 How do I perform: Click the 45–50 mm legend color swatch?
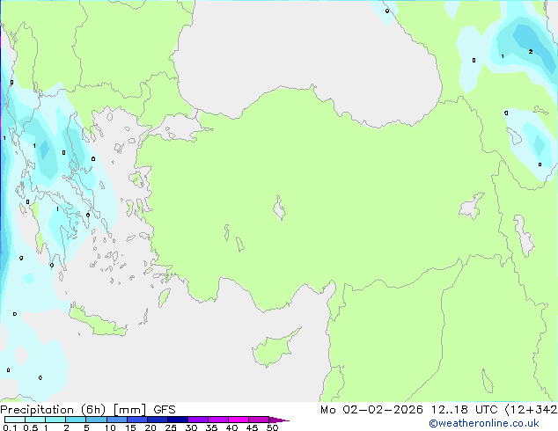(259, 420)
